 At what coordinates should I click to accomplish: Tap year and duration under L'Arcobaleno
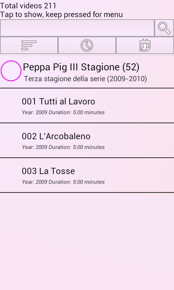(63, 147)
